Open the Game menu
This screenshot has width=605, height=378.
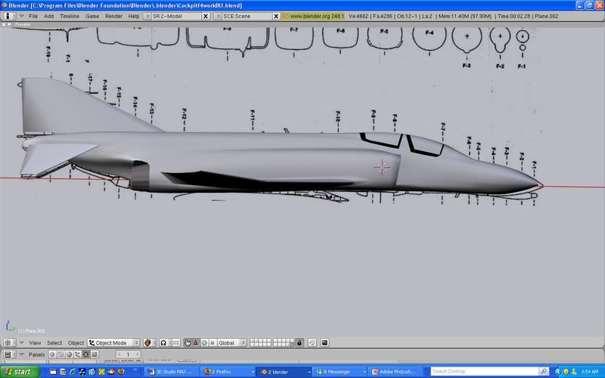point(92,16)
